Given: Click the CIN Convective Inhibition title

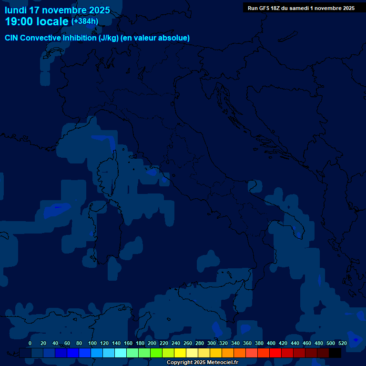Looking at the screenshot, I should pyautogui.click(x=97, y=38).
